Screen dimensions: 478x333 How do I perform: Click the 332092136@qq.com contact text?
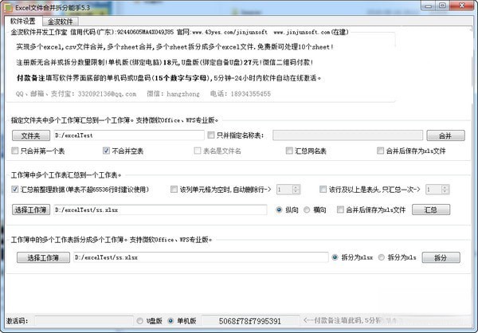[x=107, y=94]
